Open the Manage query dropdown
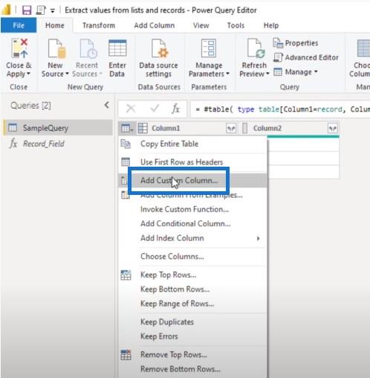 click(296, 72)
